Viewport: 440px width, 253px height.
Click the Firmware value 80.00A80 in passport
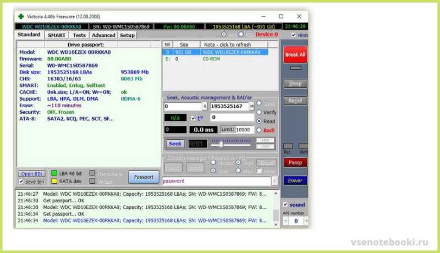point(59,59)
